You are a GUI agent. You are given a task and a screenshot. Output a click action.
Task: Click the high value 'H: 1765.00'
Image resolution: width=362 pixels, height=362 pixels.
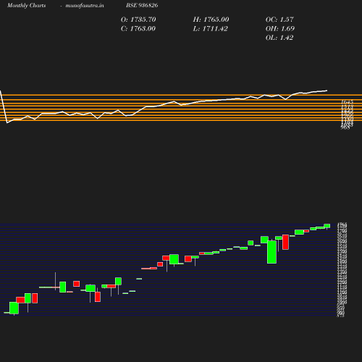211,20
